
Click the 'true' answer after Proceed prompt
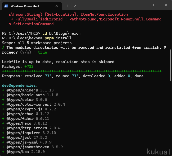pyautogui.click(x=42, y=52)
